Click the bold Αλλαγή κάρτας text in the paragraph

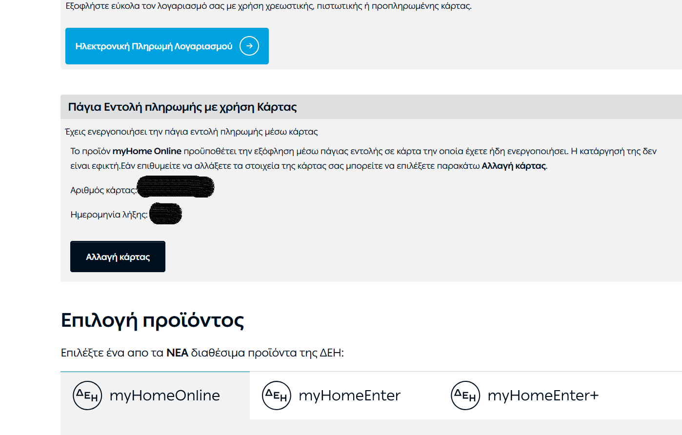[514, 166]
